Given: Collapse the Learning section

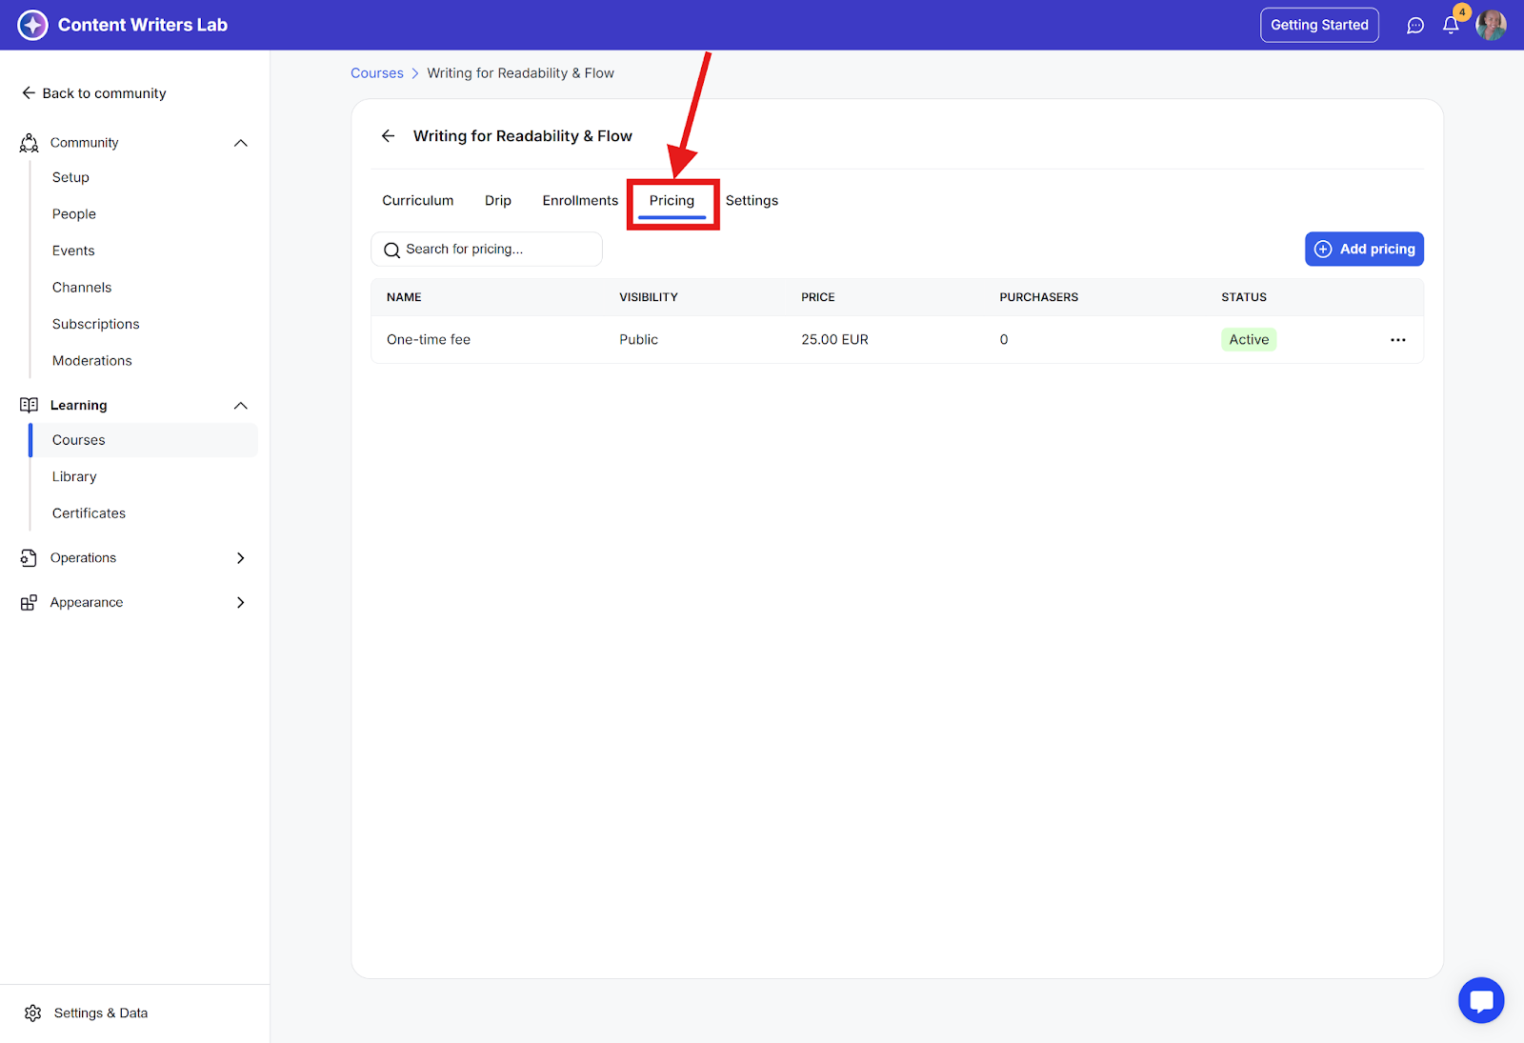Looking at the screenshot, I should [x=241, y=406].
